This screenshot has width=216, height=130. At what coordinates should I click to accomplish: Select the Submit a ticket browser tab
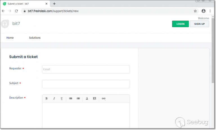(x=25, y=4)
